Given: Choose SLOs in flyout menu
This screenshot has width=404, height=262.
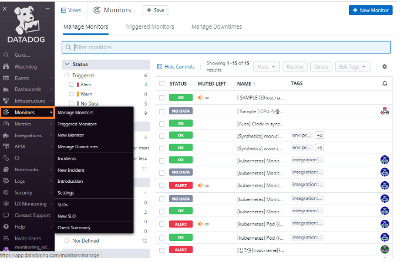Looking at the screenshot, I should [62, 205].
